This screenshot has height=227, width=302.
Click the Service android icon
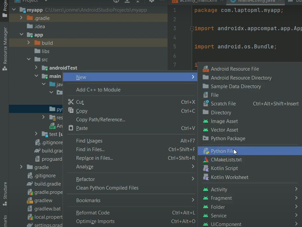(x=206, y=215)
